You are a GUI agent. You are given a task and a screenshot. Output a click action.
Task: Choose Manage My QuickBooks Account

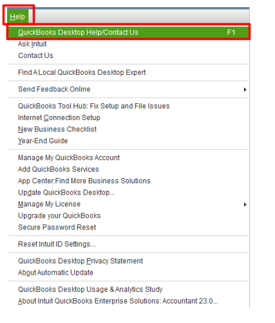click(128, 157)
